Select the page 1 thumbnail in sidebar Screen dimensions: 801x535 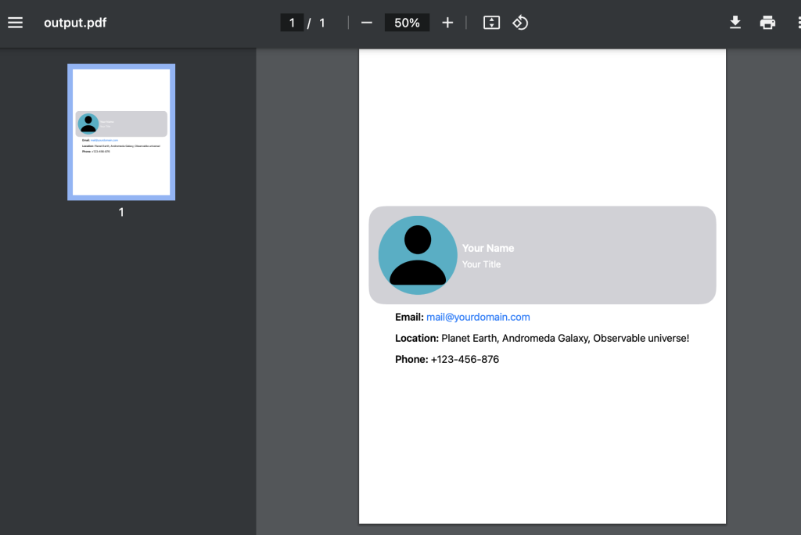point(121,131)
